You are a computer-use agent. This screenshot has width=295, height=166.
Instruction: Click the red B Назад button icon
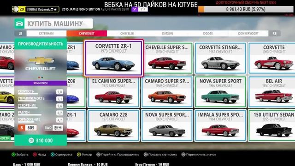(x=35, y=154)
